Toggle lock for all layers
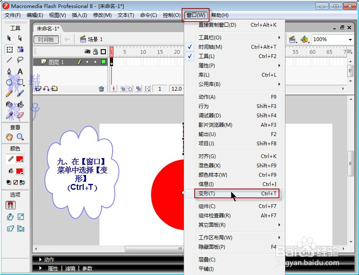The image size is (359, 275). point(96,52)
